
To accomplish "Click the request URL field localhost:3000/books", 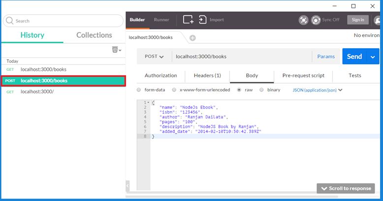I will click(242, 57).
